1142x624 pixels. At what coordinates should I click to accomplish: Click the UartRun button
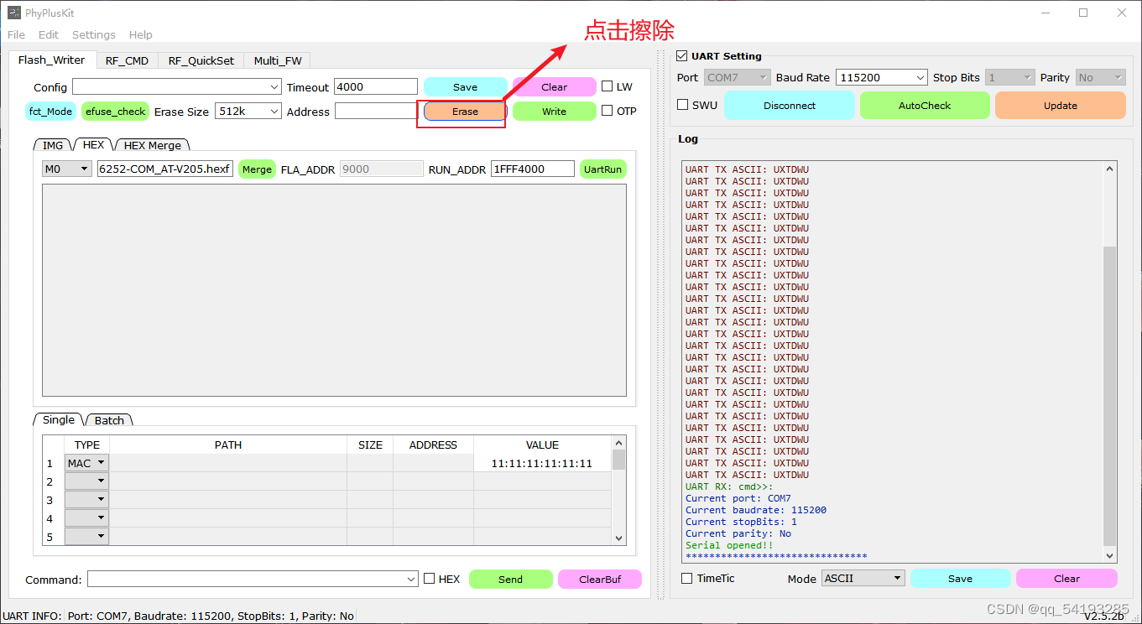602,169
